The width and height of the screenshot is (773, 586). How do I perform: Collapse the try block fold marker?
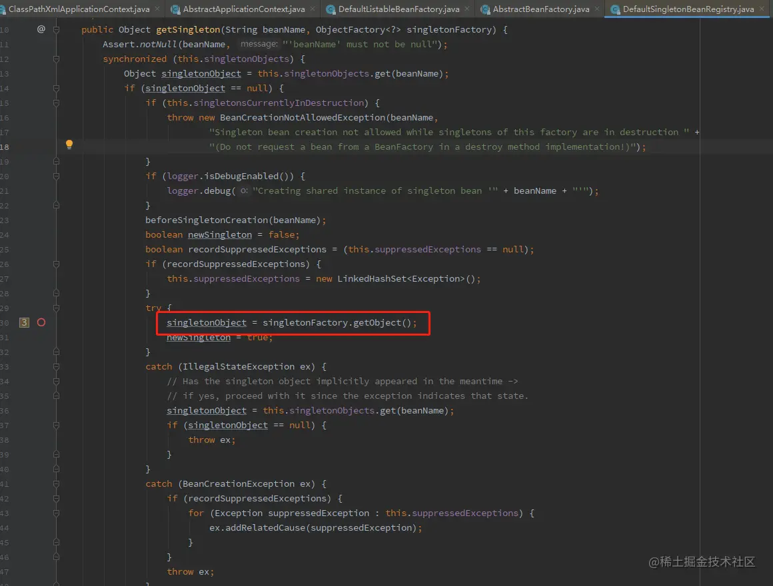point(56,308)
